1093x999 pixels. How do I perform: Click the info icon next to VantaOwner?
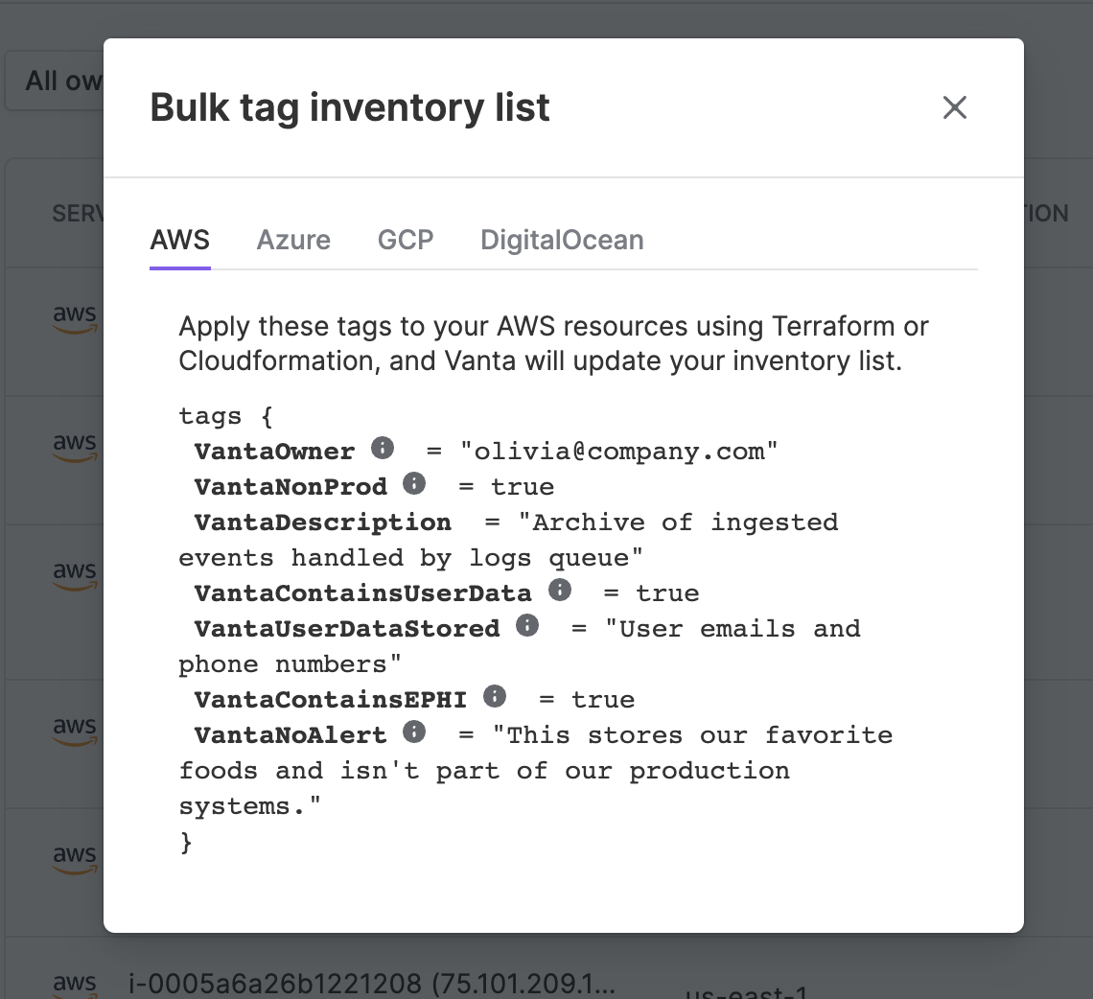[x=382, y=448]
